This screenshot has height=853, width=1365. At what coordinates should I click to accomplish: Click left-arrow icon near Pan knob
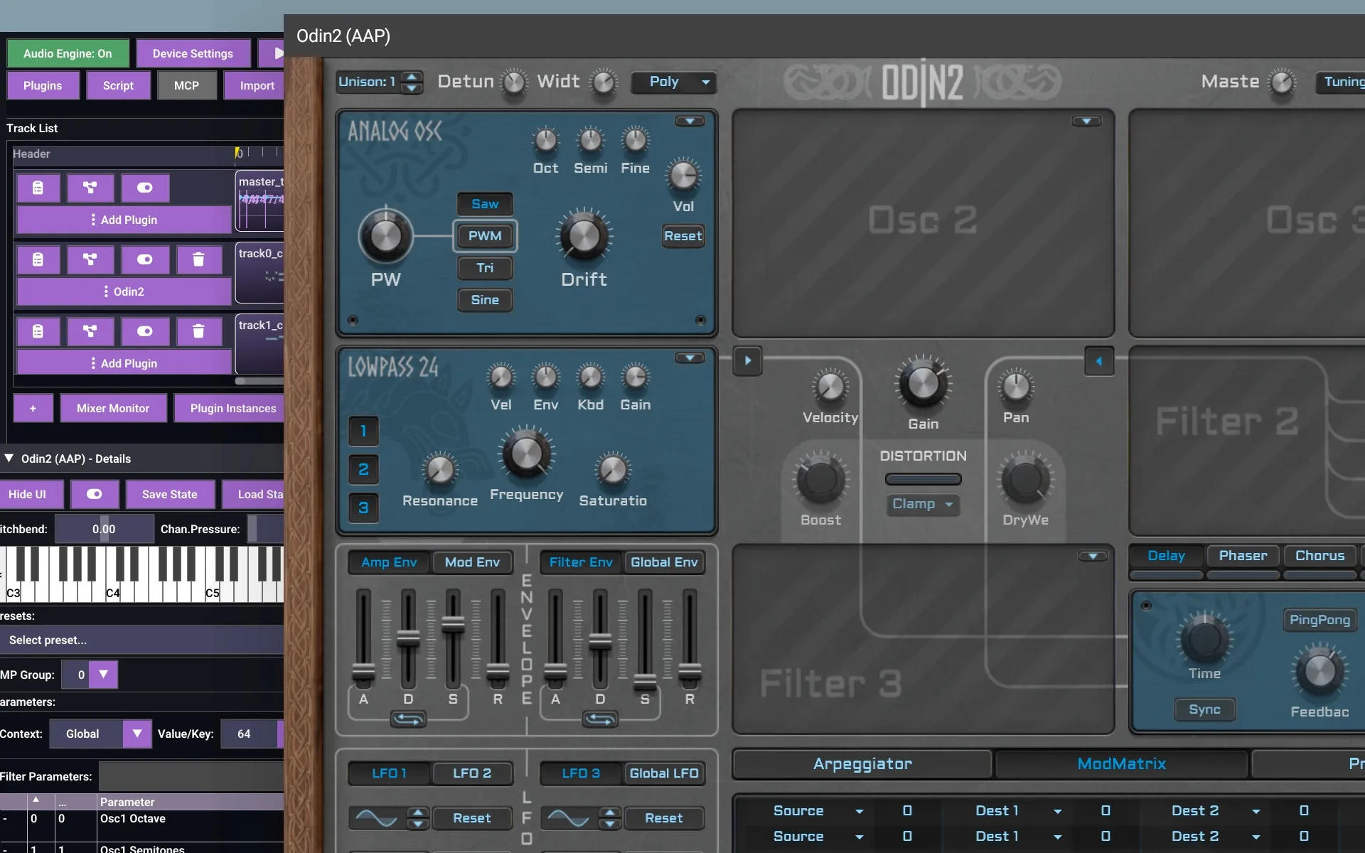click(x=1098, y=361)
